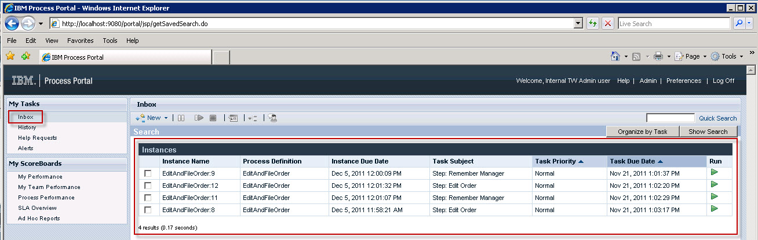Viewport: 758px width, 240px height.
Task: Select the checkbox for EditAndFileOrder:9
Action: tap(148, 173)
